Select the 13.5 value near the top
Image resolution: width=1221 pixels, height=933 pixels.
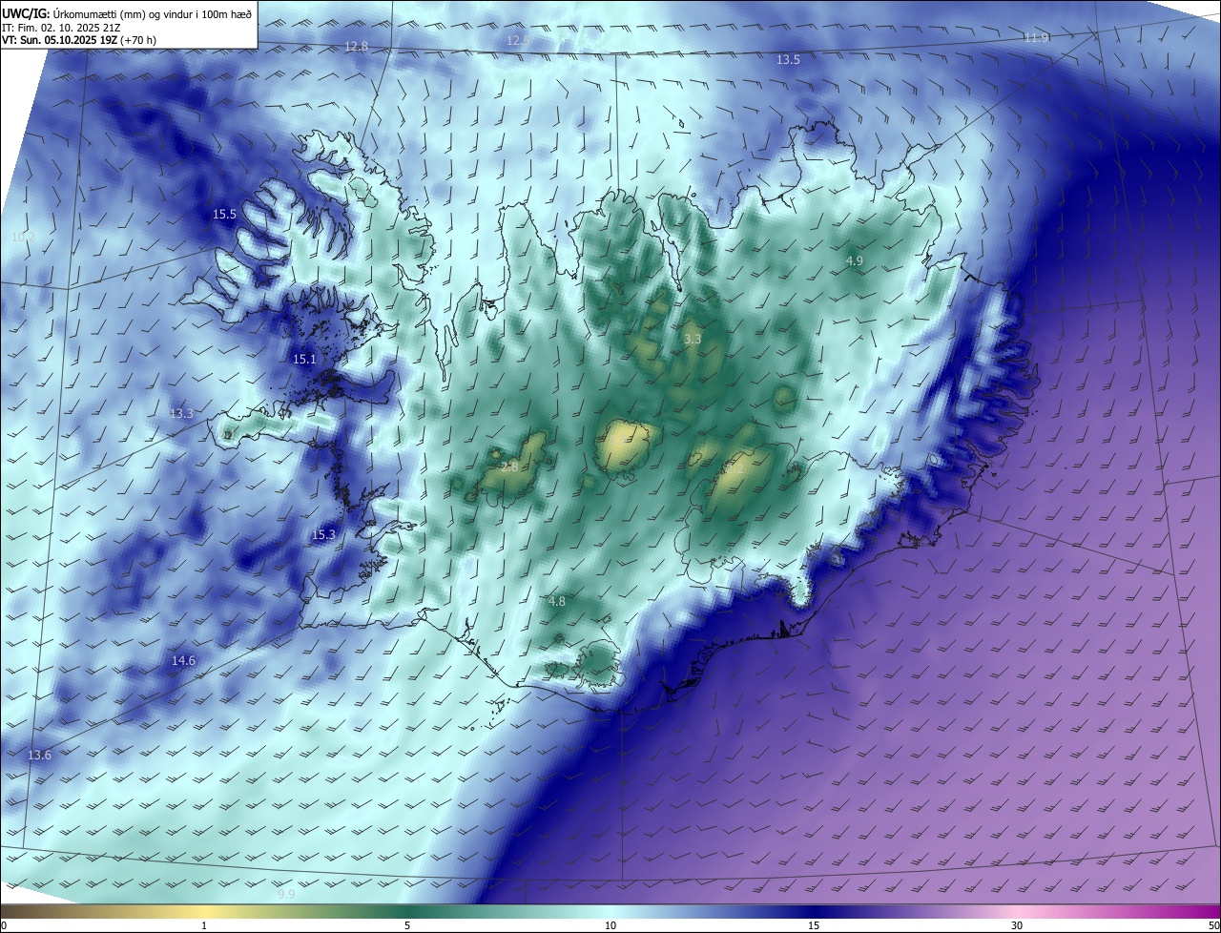point(788,60)
